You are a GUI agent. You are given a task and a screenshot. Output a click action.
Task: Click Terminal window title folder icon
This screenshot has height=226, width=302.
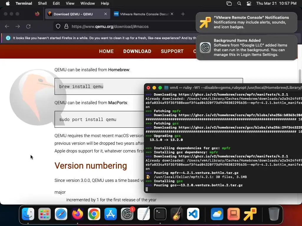point(166,88)
